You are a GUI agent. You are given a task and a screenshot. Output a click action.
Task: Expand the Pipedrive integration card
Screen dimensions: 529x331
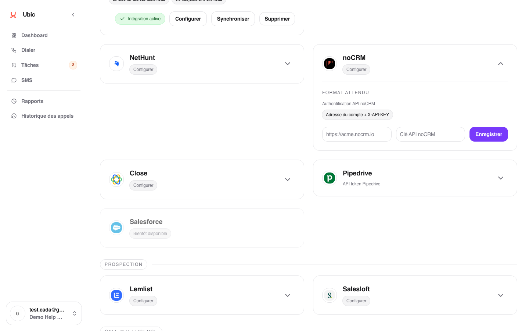(501, 178)
